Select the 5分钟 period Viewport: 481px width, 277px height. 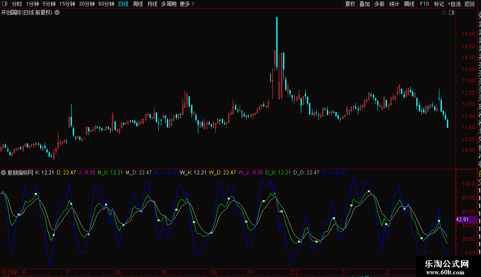pos(49,4)
